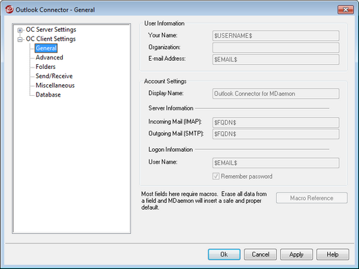359x269 pixels.
Task: Click the 'Logon Information' section label
Action: 171,150
